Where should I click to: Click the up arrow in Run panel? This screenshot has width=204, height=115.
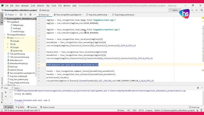coord(10,92)
